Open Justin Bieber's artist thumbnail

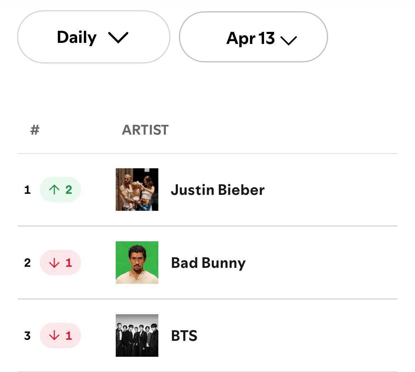click(x=137, y=190)
